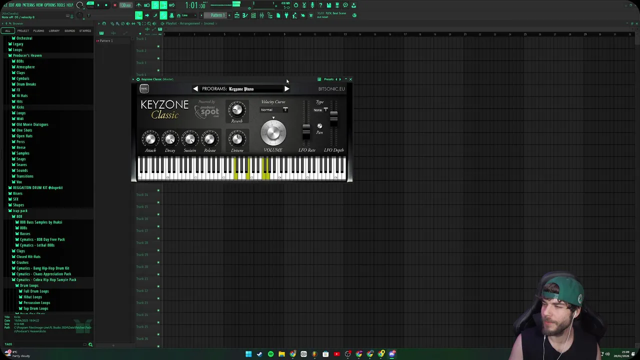640x360 pixels.
Task: Open the VIEW menu
Action: (x=39, y=5)
